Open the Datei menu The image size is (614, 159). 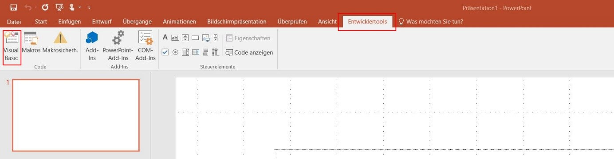pos(14,22)
